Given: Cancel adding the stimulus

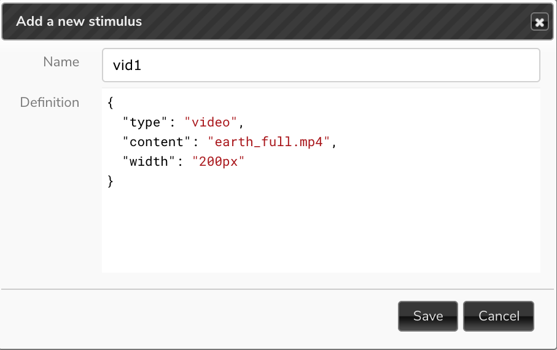Looking at the screenshot, I should (499, 316).
